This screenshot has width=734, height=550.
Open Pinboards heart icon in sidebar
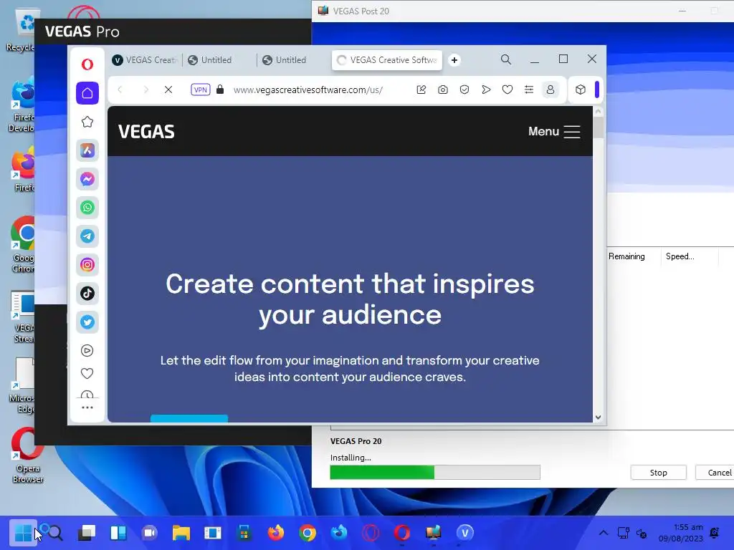coord(87,373)
